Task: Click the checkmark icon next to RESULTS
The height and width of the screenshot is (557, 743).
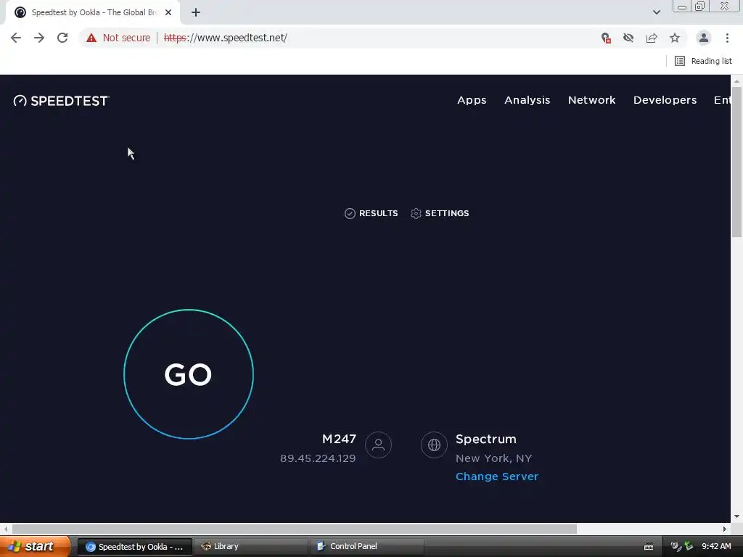Action: coord(350,214)
